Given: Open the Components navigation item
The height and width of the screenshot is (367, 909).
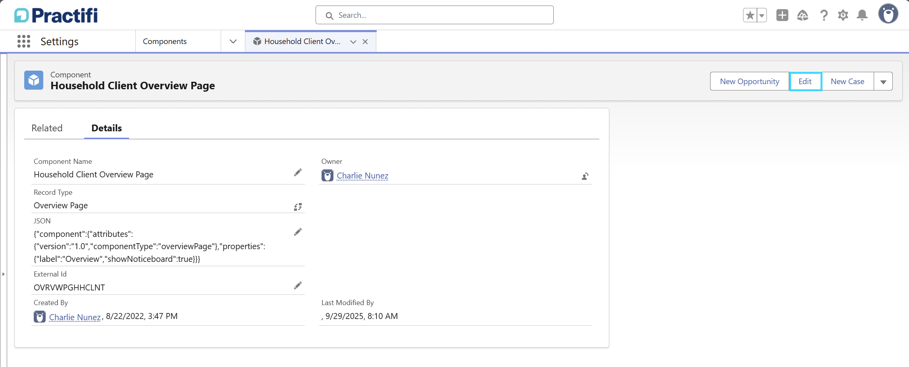Looking at the screenshot, I should pyautogui.click(x=165, y=41).
